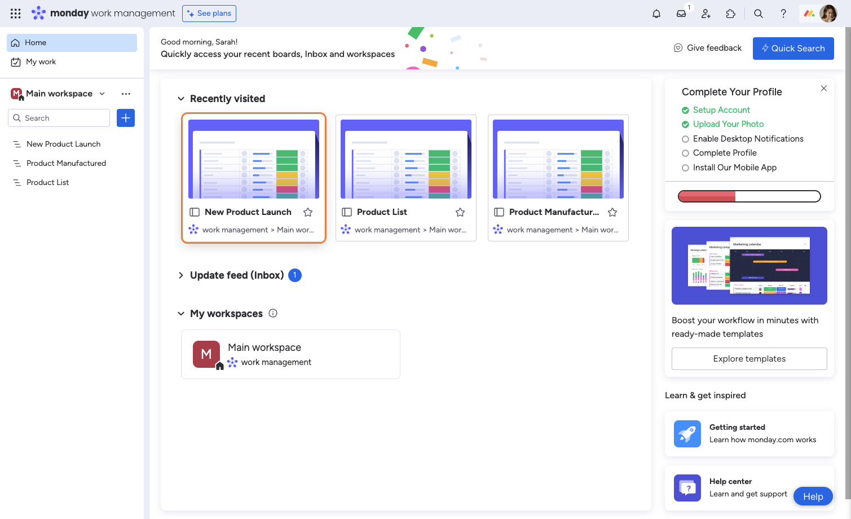Click board icon beside Product List card title

coord(347,212)
